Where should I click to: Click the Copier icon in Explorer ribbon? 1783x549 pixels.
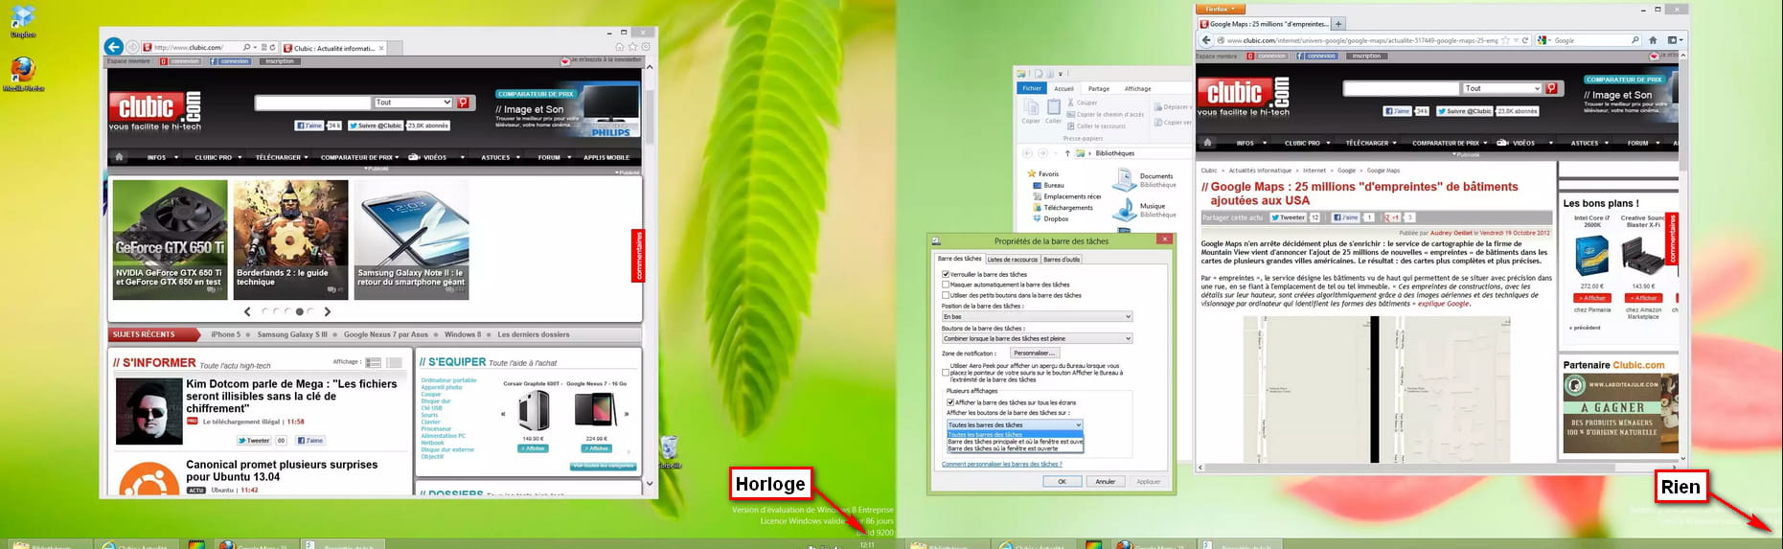point(1031,110)
